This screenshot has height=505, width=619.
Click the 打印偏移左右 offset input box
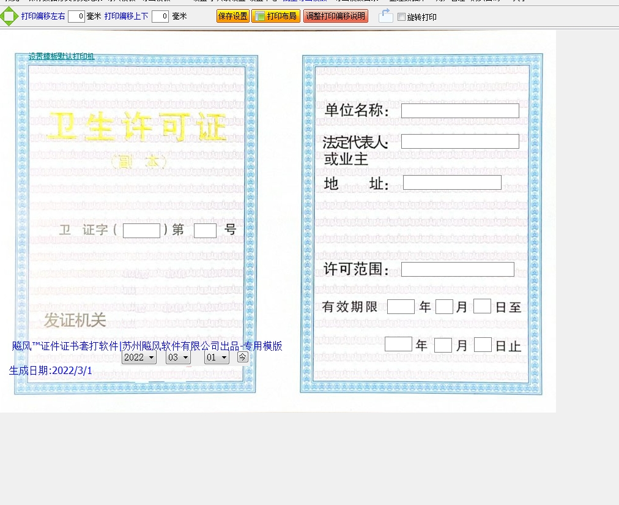click(76, 17)
